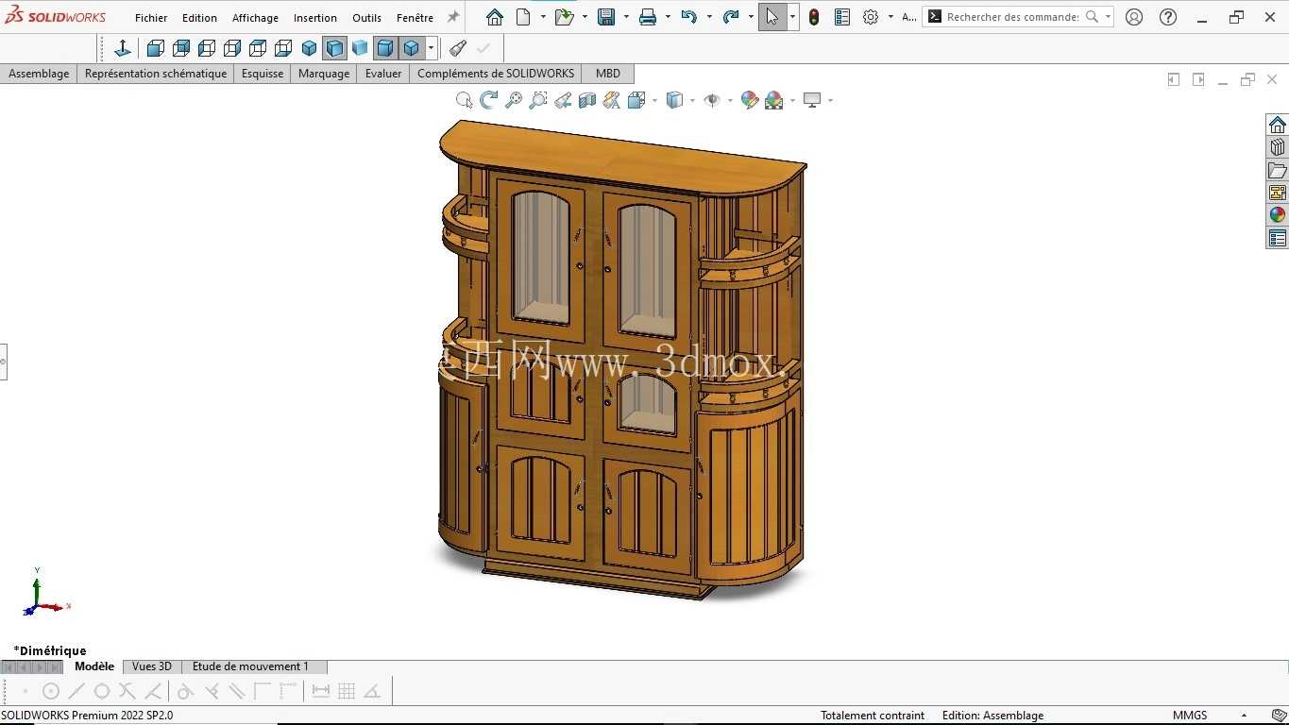Click the flashlight view selector icon
This screenshot has width=1289, height=725.
tap(458, 48)
